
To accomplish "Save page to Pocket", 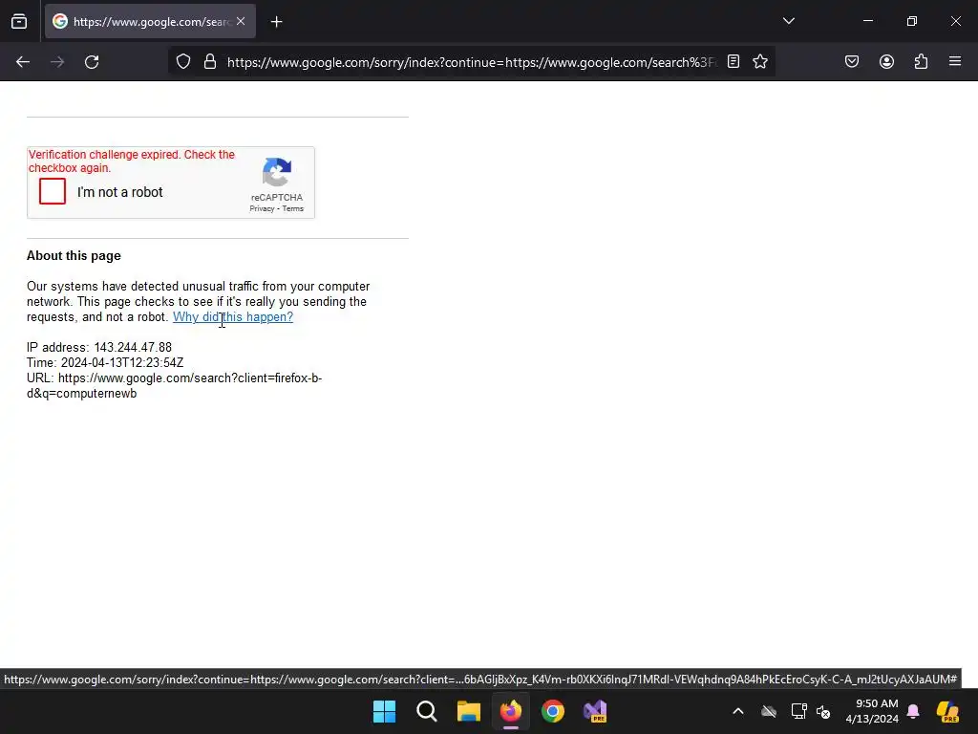I will 852,62.
